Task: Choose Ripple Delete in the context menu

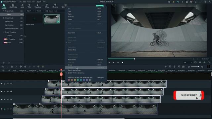Action: [86, 59]
